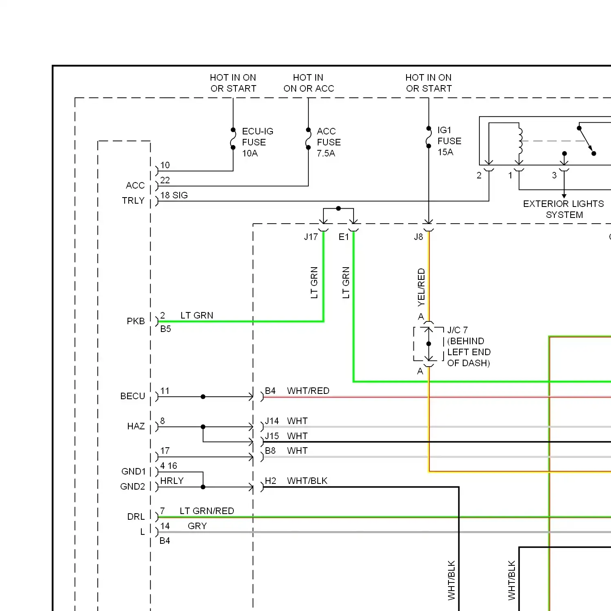Select the HOT IN ON OR ACC heading
Image resolution: width=611 pixels, height=611 pixels.
pyautogui.click(x=308, y=83)
